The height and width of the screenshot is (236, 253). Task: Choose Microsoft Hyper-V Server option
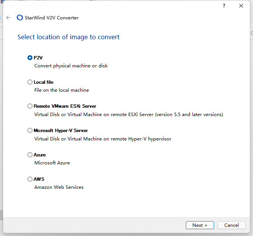tap(30, 131)
